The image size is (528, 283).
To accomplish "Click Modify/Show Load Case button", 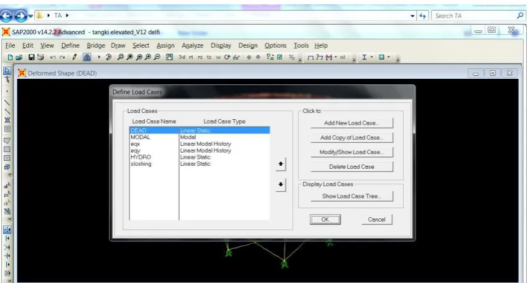I will (351, 152).
